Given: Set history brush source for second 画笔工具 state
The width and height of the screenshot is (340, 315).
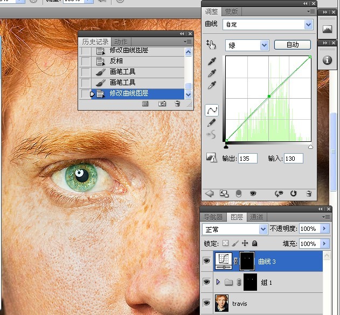Looking at the screenshot, I should coord(86,83).
